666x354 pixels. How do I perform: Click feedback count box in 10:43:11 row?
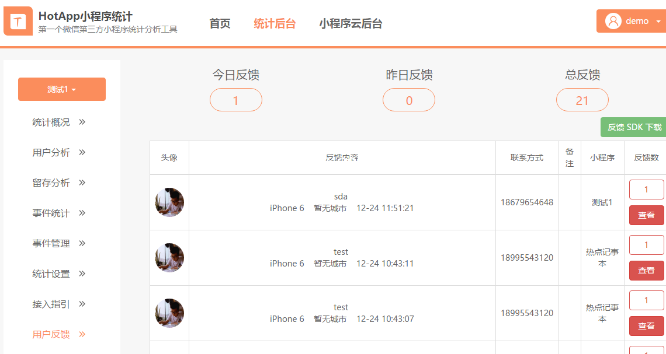coord(647,245)
